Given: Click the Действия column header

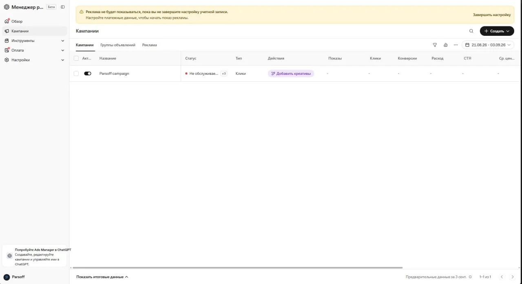Looking at the screenshot, I should point(276,58).
